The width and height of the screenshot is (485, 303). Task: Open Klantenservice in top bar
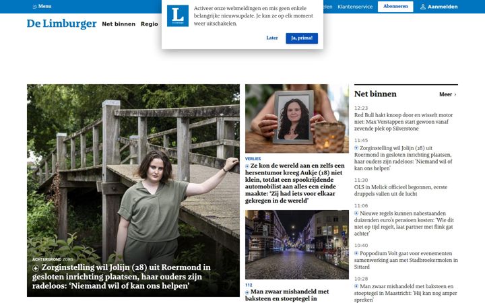(355, 7)
